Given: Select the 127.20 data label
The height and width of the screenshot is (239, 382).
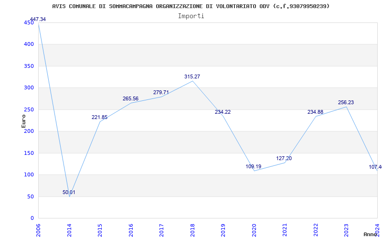Looking at the screenshot, I should pyautogui.click(x=284, y=158).
